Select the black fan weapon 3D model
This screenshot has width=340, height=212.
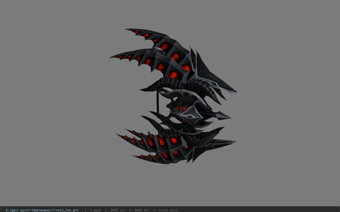(x=175, y=97)
